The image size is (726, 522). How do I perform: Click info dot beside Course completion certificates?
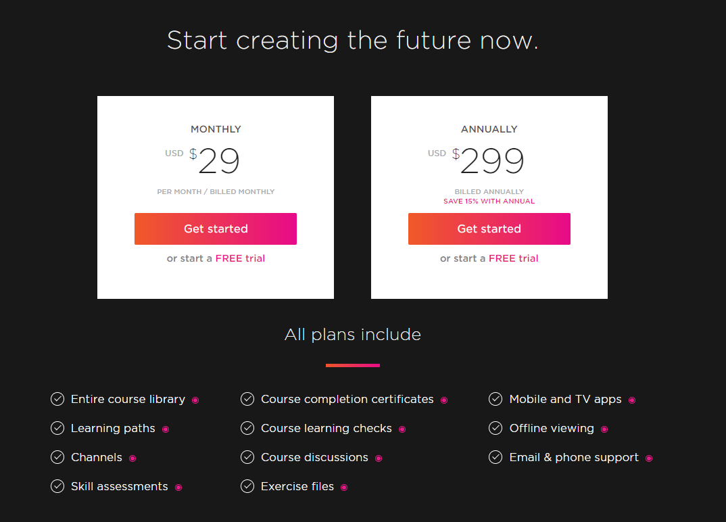coord(444,400)
